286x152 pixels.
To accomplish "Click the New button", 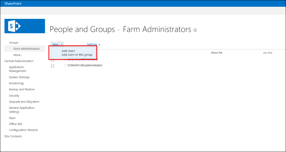I will [55, 44].
